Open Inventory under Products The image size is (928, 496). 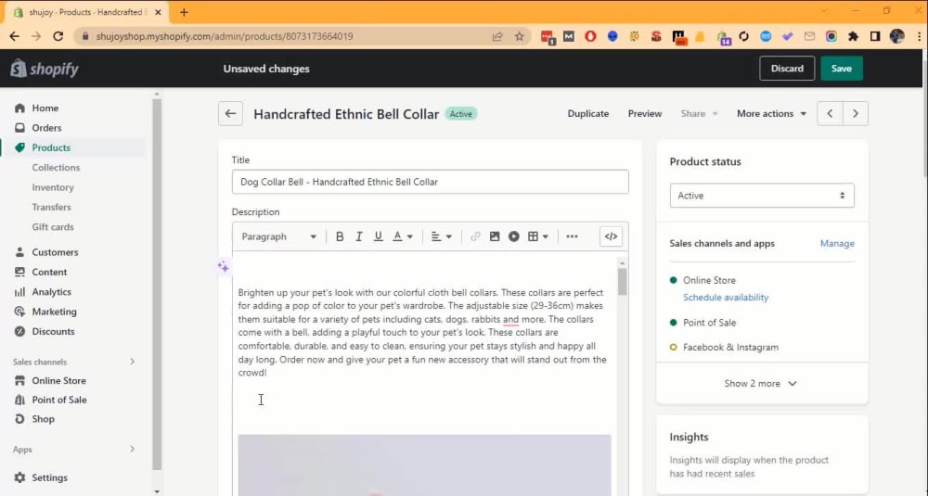click(53, 187)
